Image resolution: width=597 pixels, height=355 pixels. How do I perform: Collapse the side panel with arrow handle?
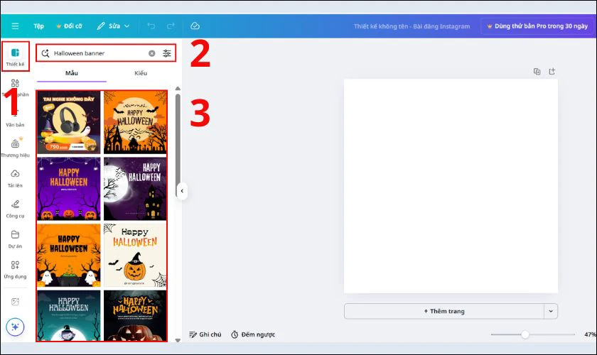pyautogui.click(x=182, y=191)
